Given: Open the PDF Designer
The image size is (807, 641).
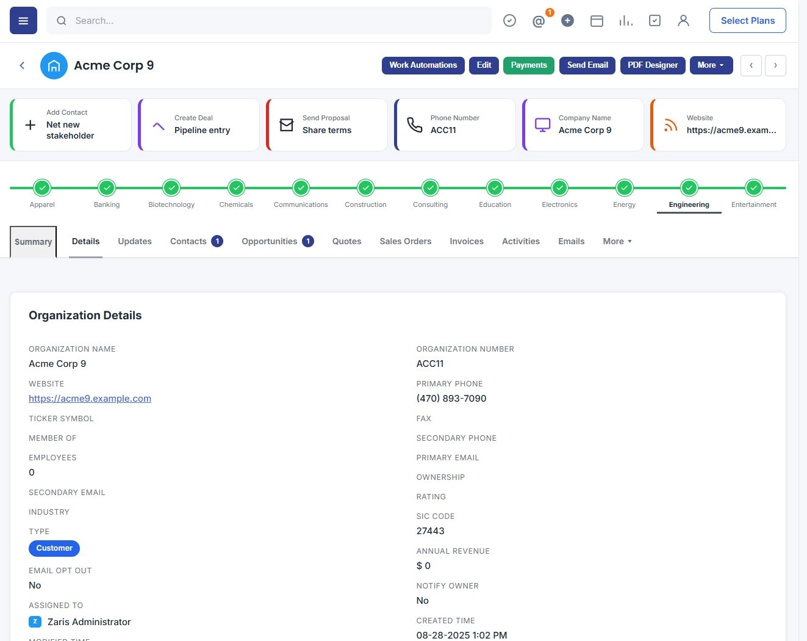Looking at the screenshot, I should pos(653,65).
